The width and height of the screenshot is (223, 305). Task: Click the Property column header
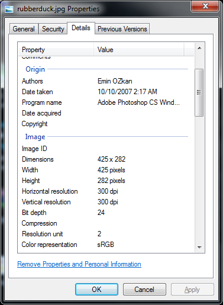56,50
